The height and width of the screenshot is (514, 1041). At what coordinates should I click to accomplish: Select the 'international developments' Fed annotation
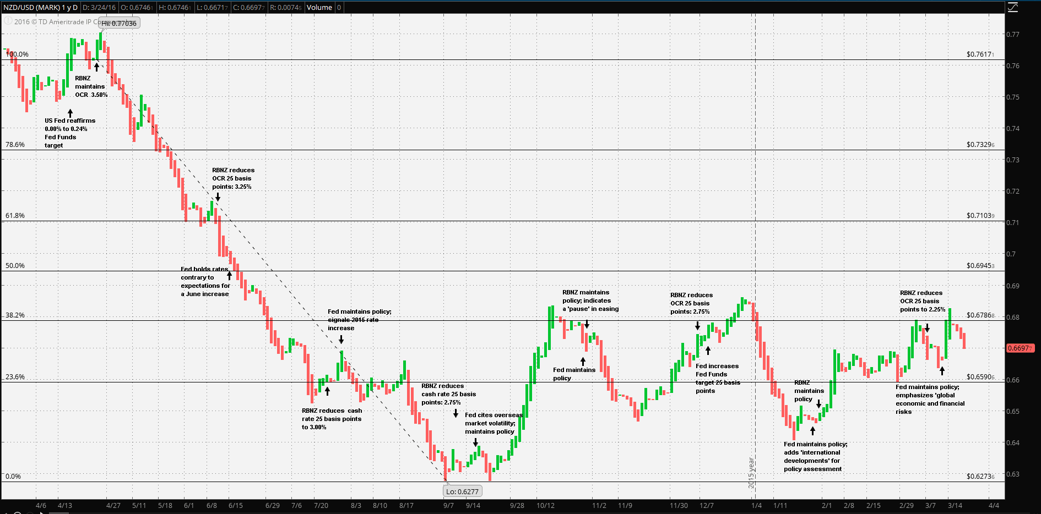coord(816,457)
